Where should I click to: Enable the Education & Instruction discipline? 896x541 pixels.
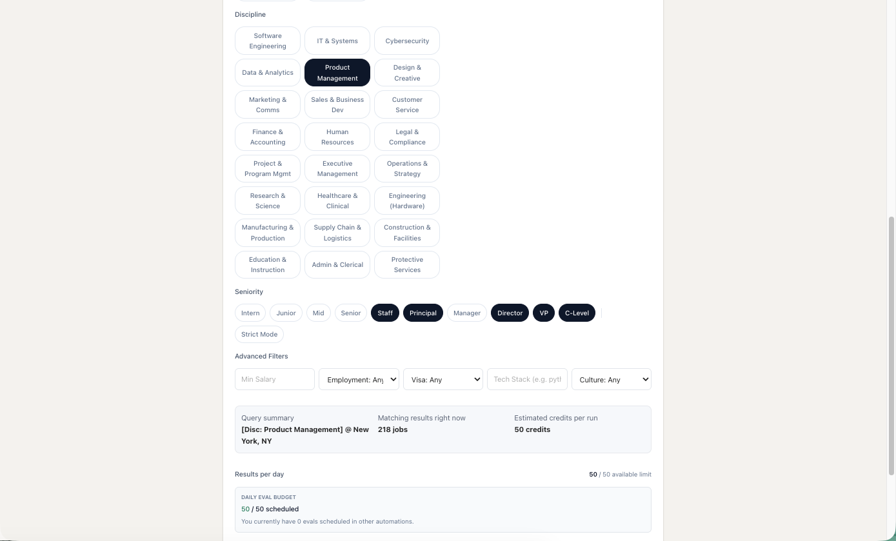point(267,264)
